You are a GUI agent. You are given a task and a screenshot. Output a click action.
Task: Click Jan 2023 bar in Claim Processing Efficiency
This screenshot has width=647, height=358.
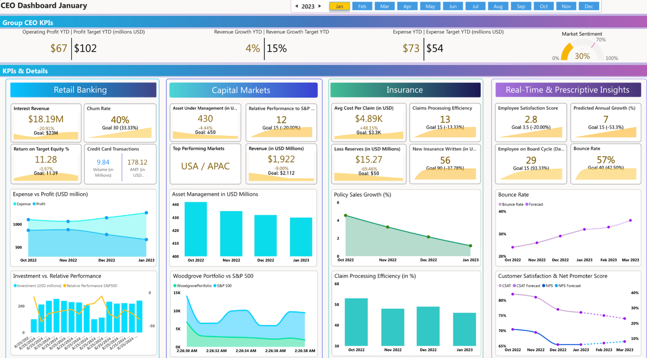pyautogui.click(x=465, y=329)
